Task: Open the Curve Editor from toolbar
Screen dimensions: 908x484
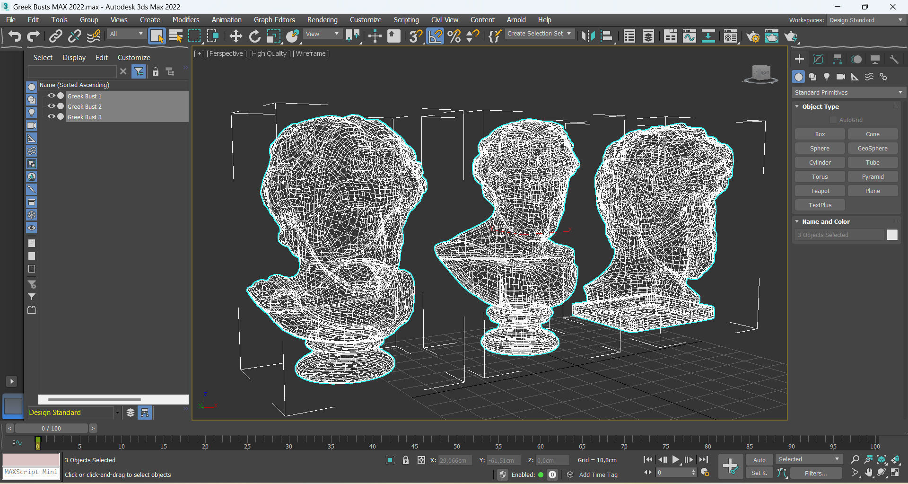Action: [690, 36]
